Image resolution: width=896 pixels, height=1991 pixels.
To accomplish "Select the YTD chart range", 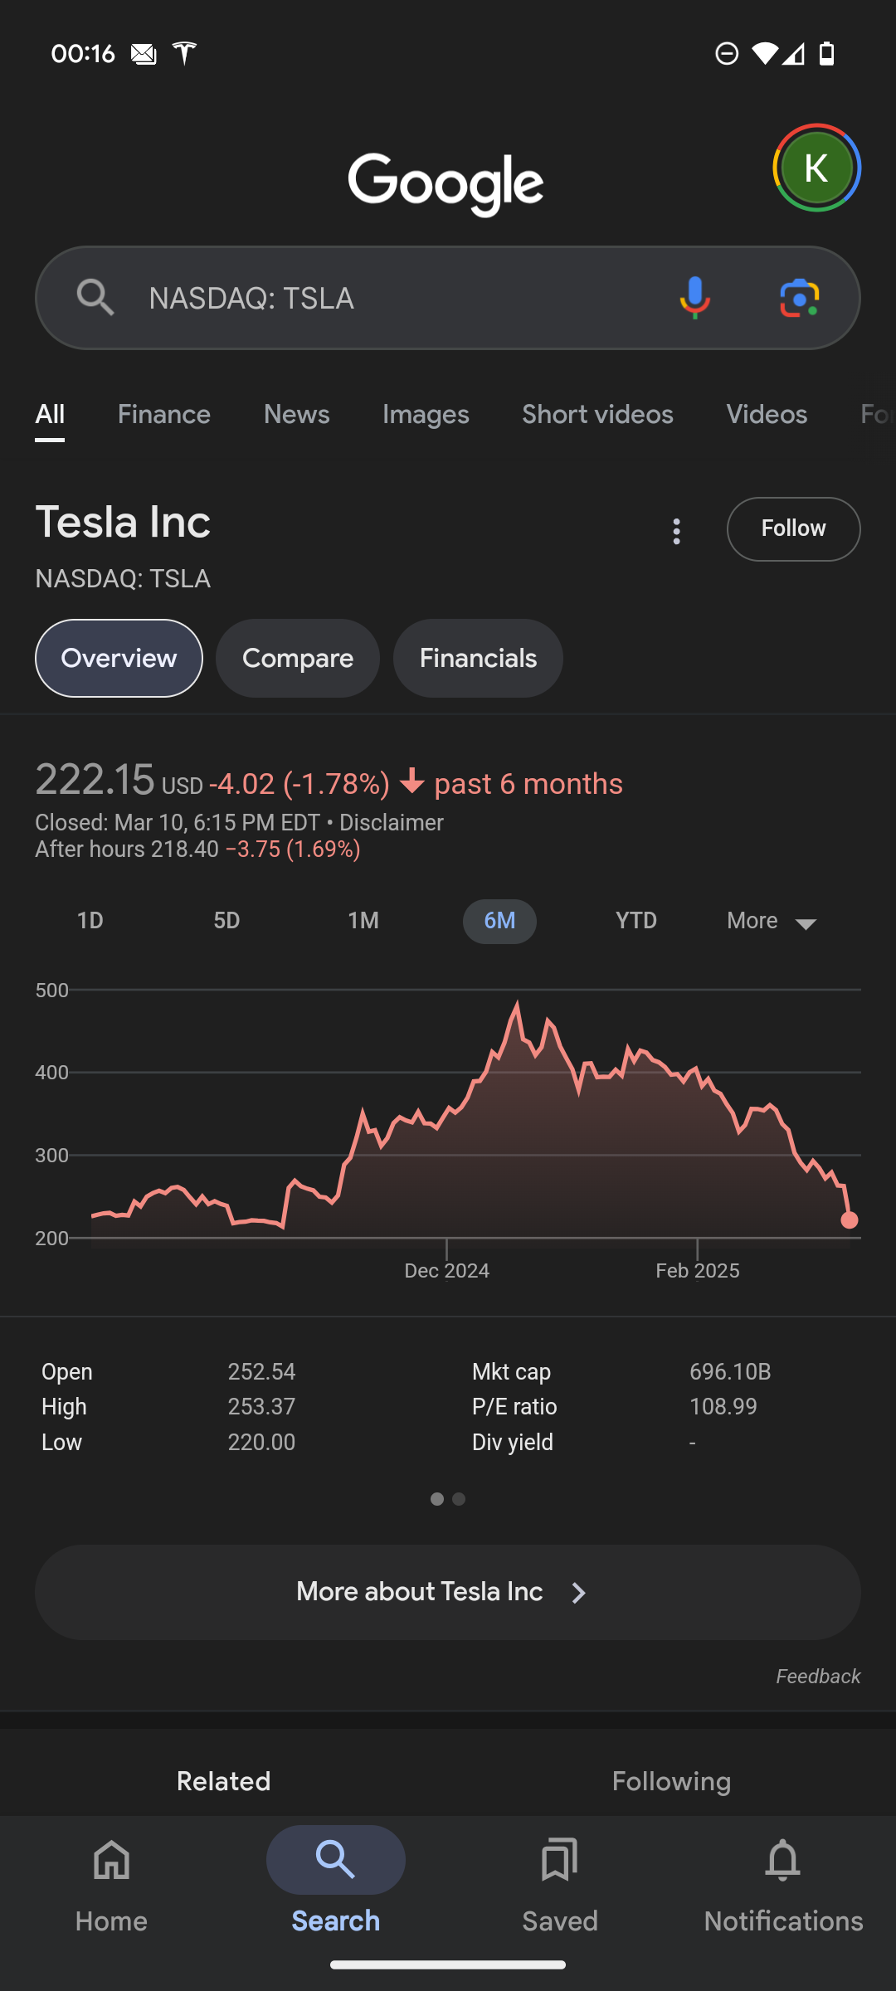I will click(x=636, y=921).
